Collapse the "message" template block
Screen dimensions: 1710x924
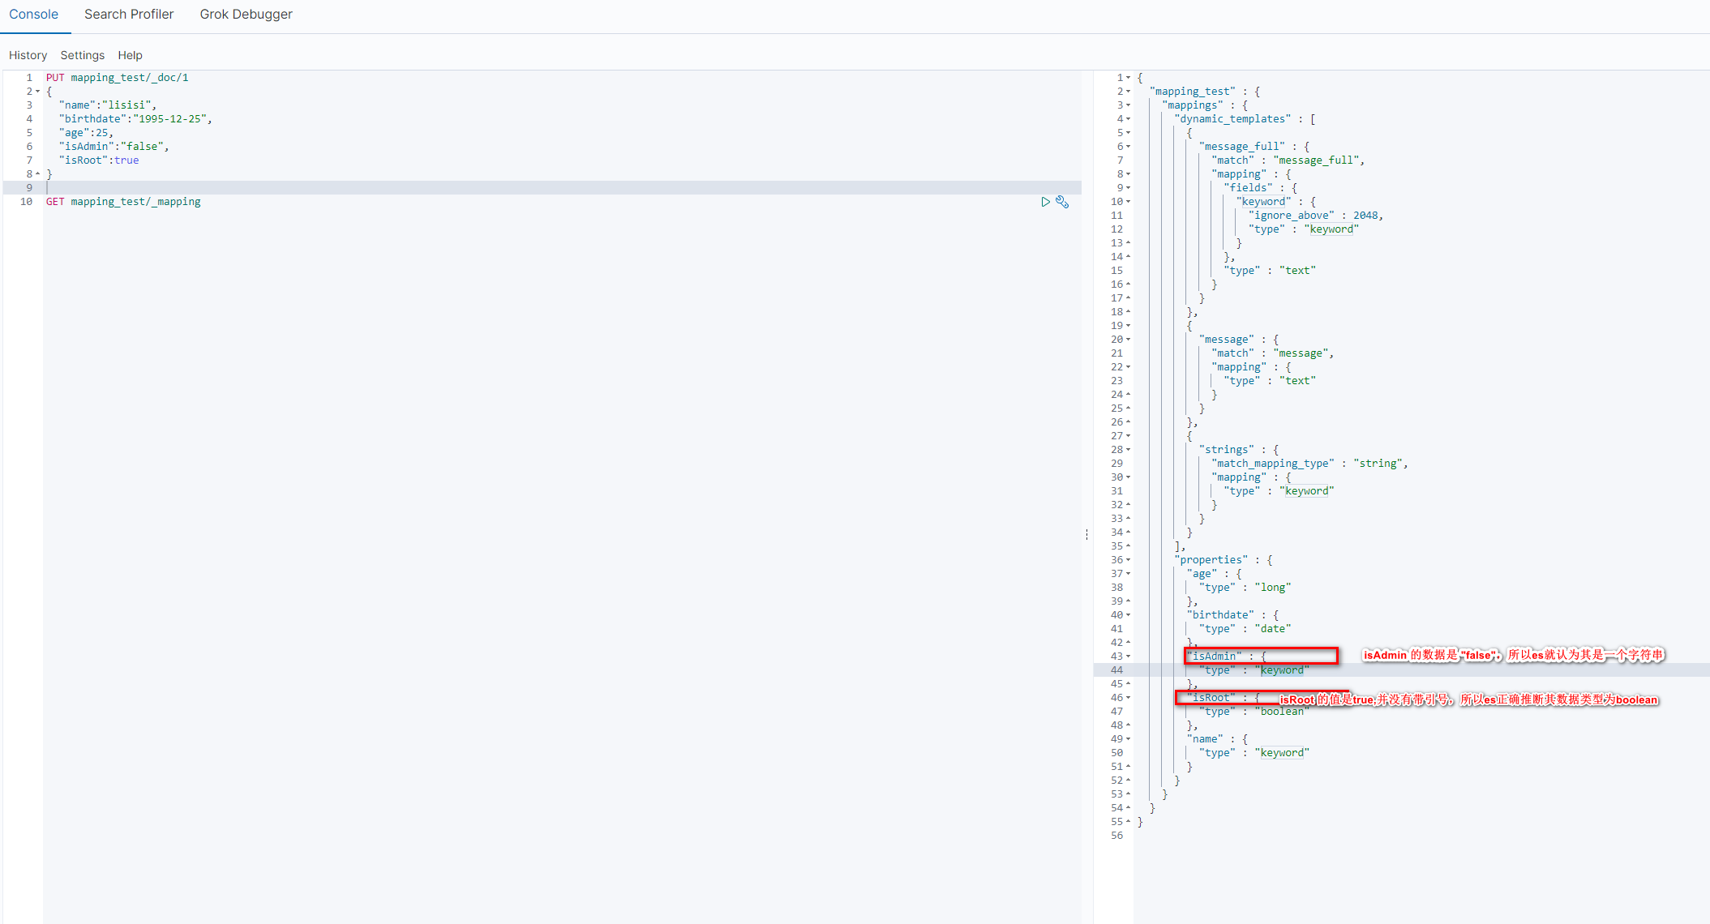(1128, 339)
